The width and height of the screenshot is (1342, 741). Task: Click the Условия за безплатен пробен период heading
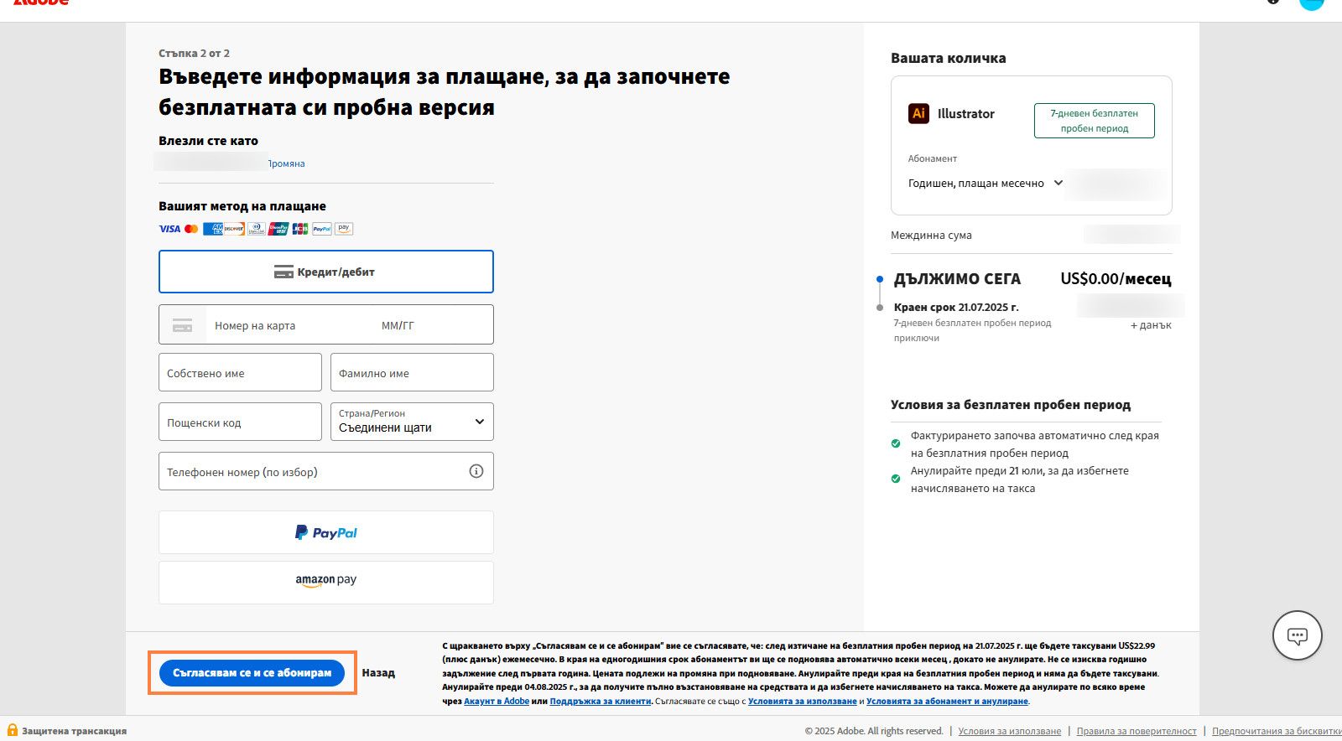pyautogui.click(x=1011, y=404)
